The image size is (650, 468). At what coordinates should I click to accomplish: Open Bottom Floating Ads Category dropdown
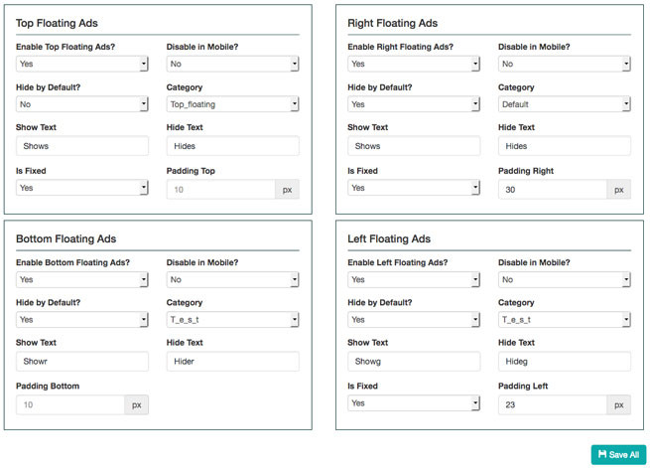(232, 320)
